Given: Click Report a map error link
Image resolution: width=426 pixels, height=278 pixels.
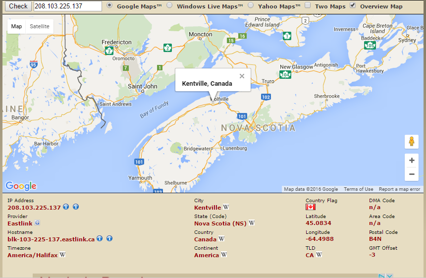Looking at the screenshot, I should point(399,189).
